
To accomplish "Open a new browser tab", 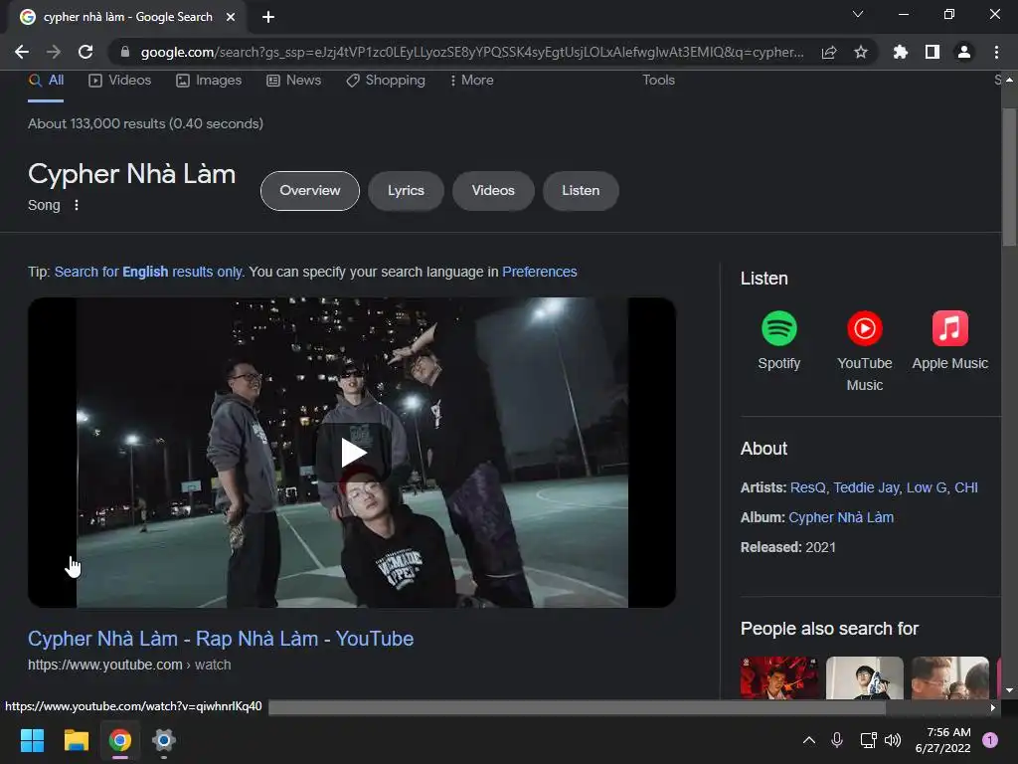I will (x=268, y=17).
